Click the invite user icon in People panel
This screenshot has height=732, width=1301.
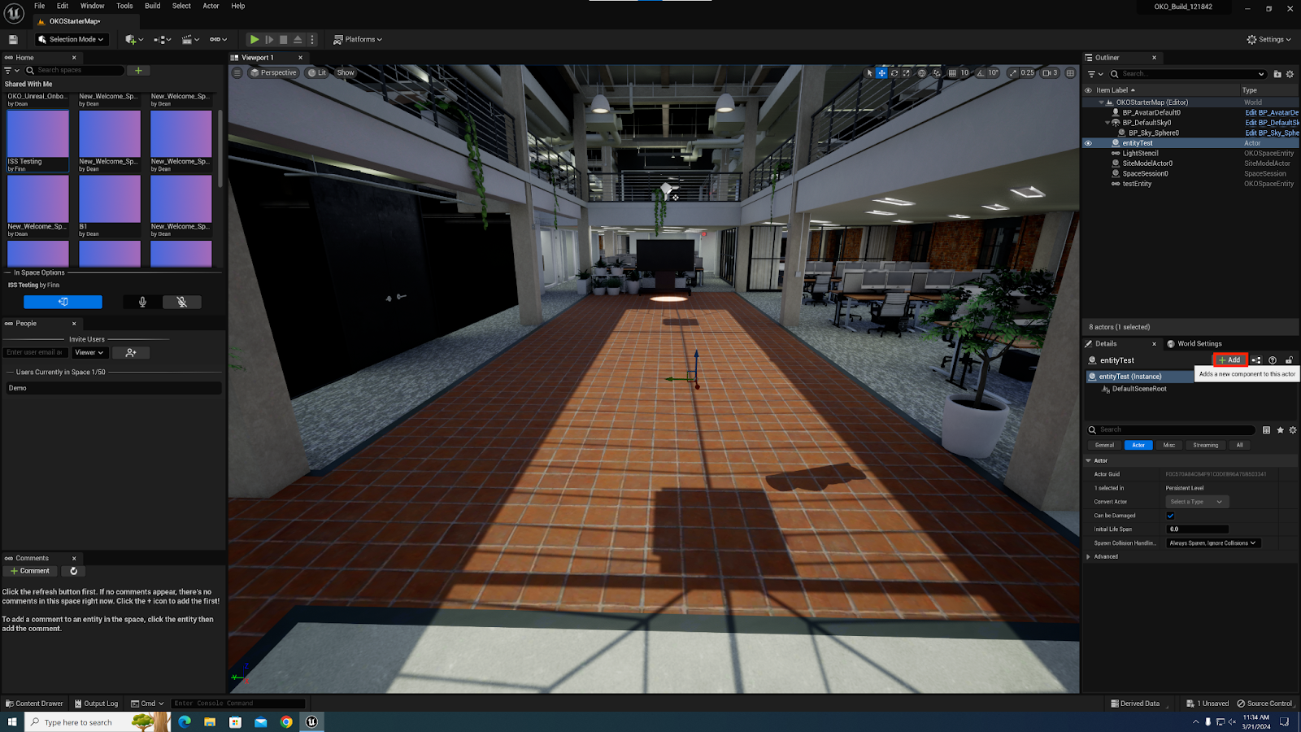(131, 353)
